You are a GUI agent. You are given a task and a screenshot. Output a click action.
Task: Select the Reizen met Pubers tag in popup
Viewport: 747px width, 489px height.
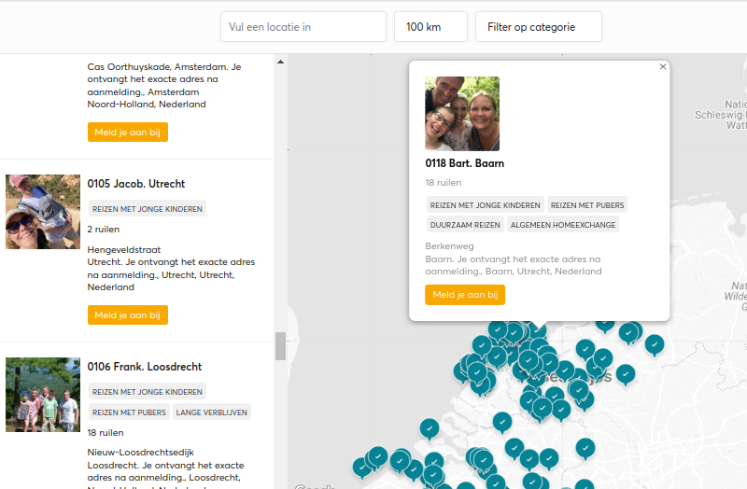pyautogui.click(x=587, y=205)
